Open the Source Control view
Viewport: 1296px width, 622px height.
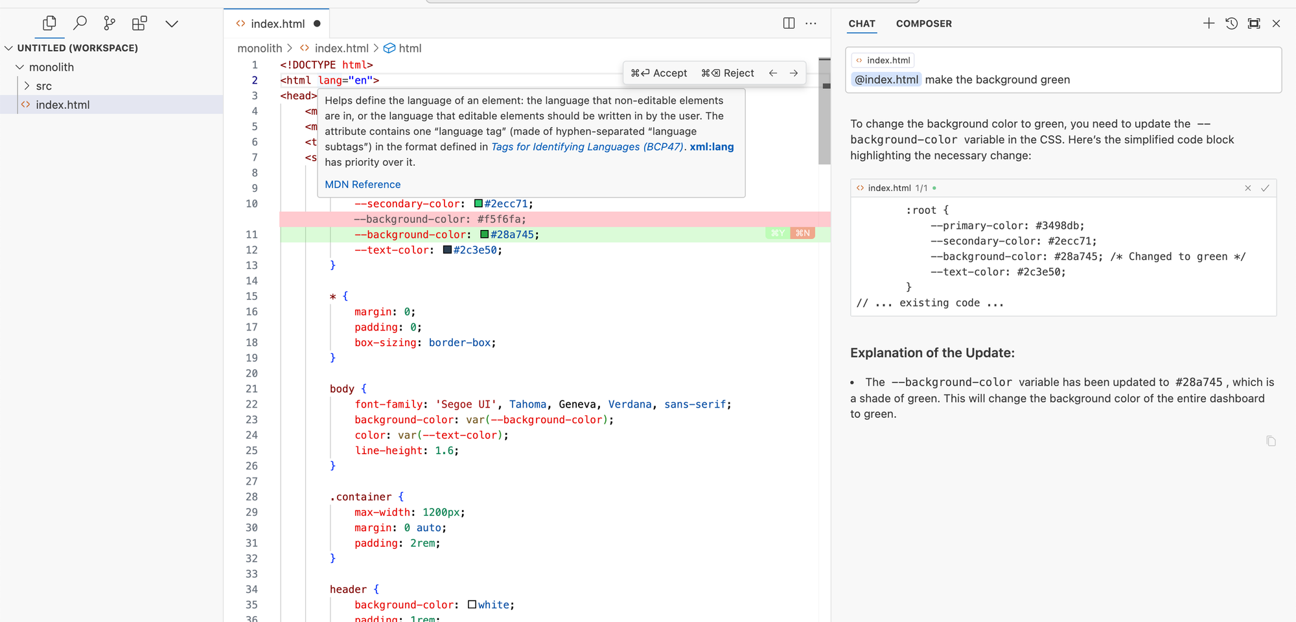110,23
